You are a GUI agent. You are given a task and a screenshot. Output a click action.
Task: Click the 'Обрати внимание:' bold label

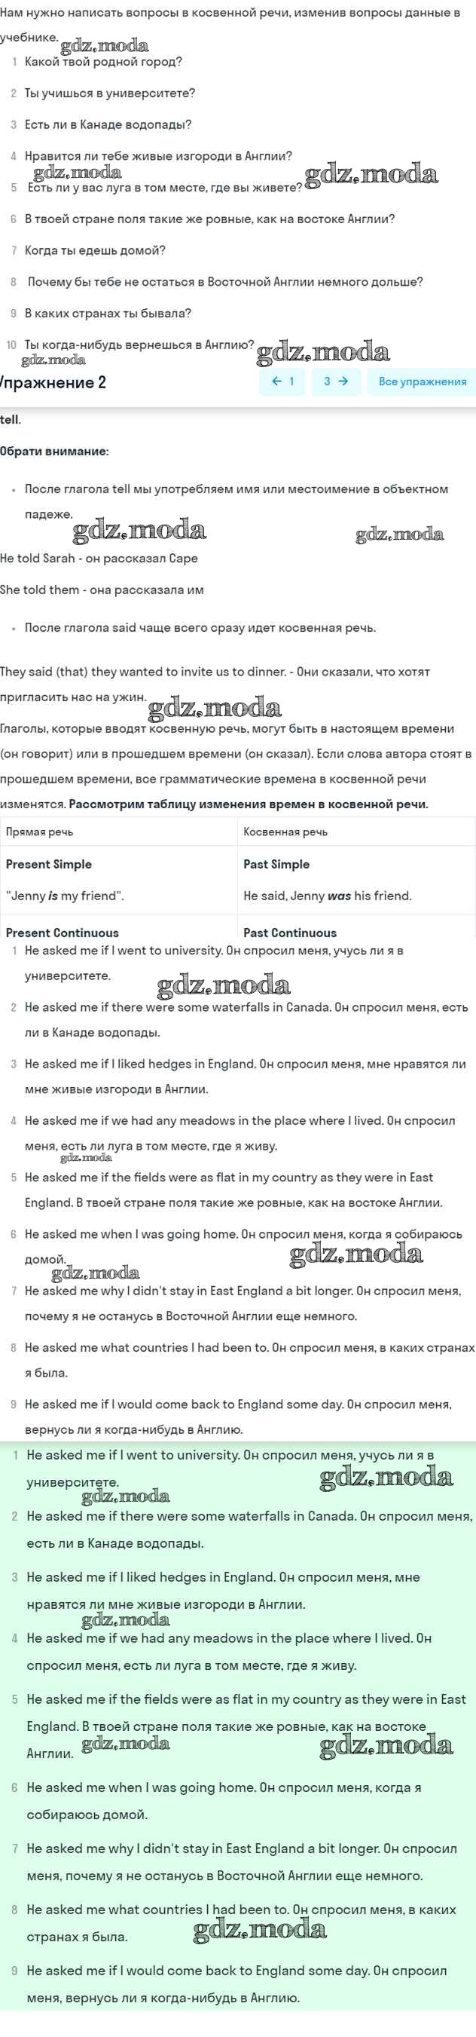(x=54, y=452)
